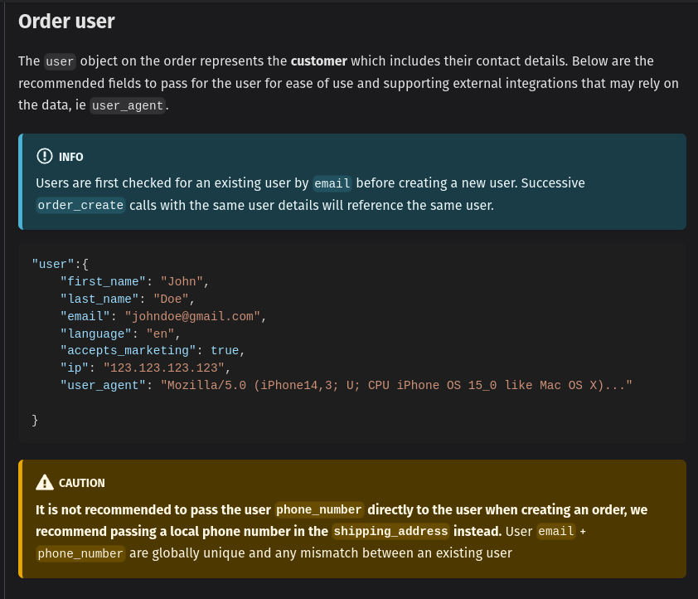Click the "shipping_address" code in caution box

390,532
